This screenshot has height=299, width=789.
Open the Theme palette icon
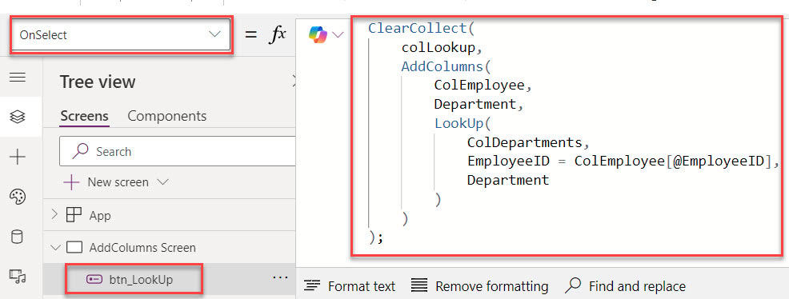point(18,197)
